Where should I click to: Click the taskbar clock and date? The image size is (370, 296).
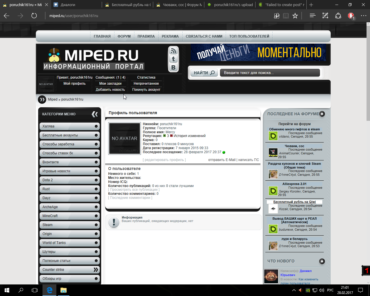click(345, 290)
